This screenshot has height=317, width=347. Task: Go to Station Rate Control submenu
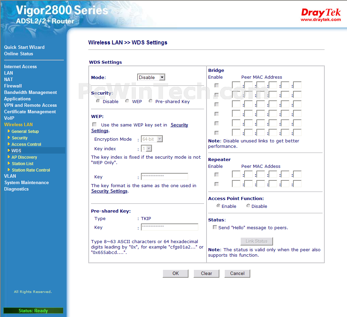tap(31, 170)
